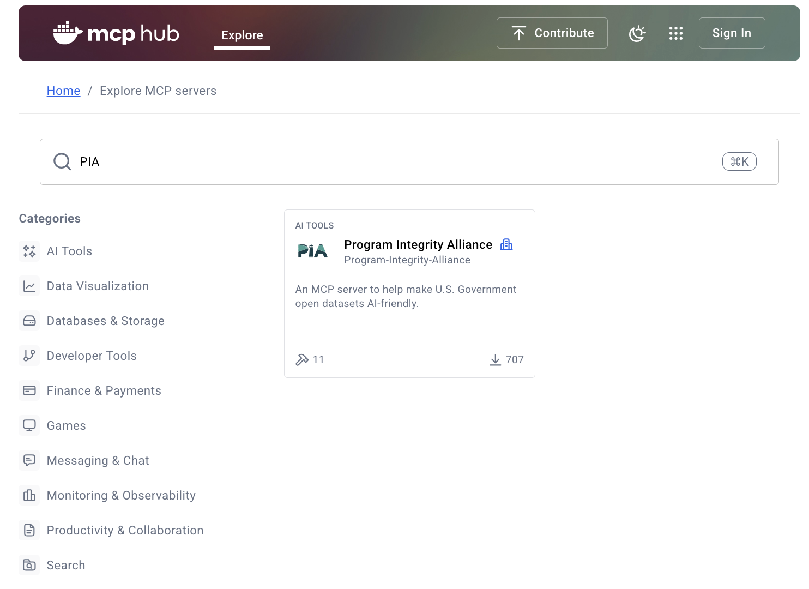Click the downloads arrow icon showing 707

[x=495, y=359]
